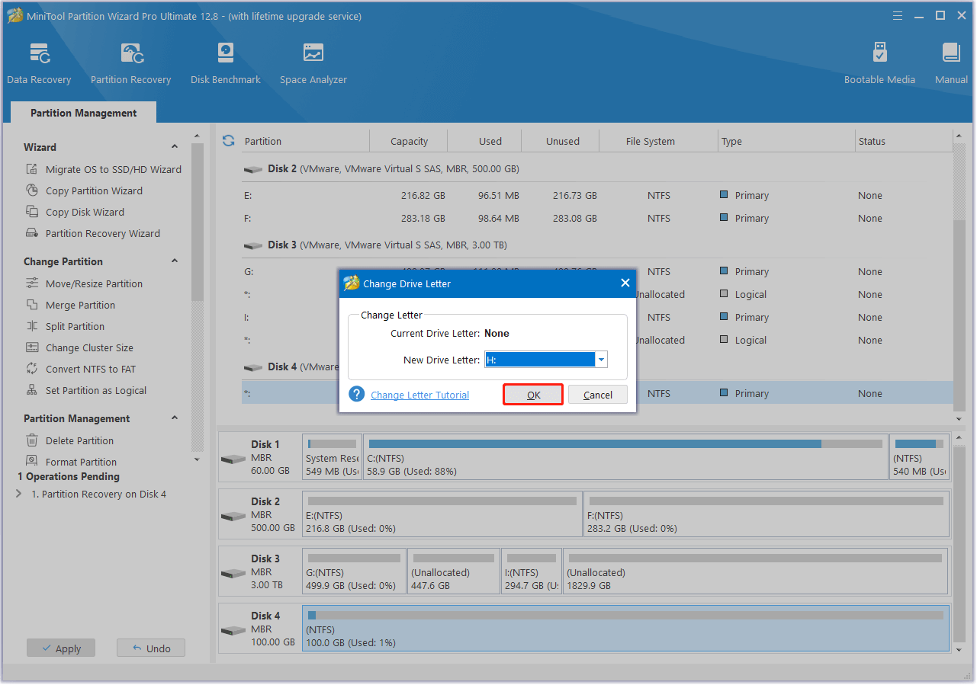
Task: Click Disk 3 header row in partition list
Action: [597, 245]
